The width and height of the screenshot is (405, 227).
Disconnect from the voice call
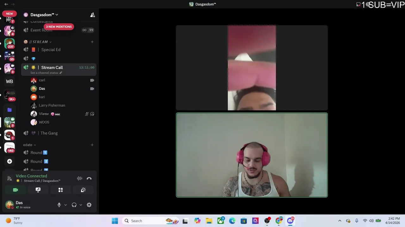(x=89, y=178)
